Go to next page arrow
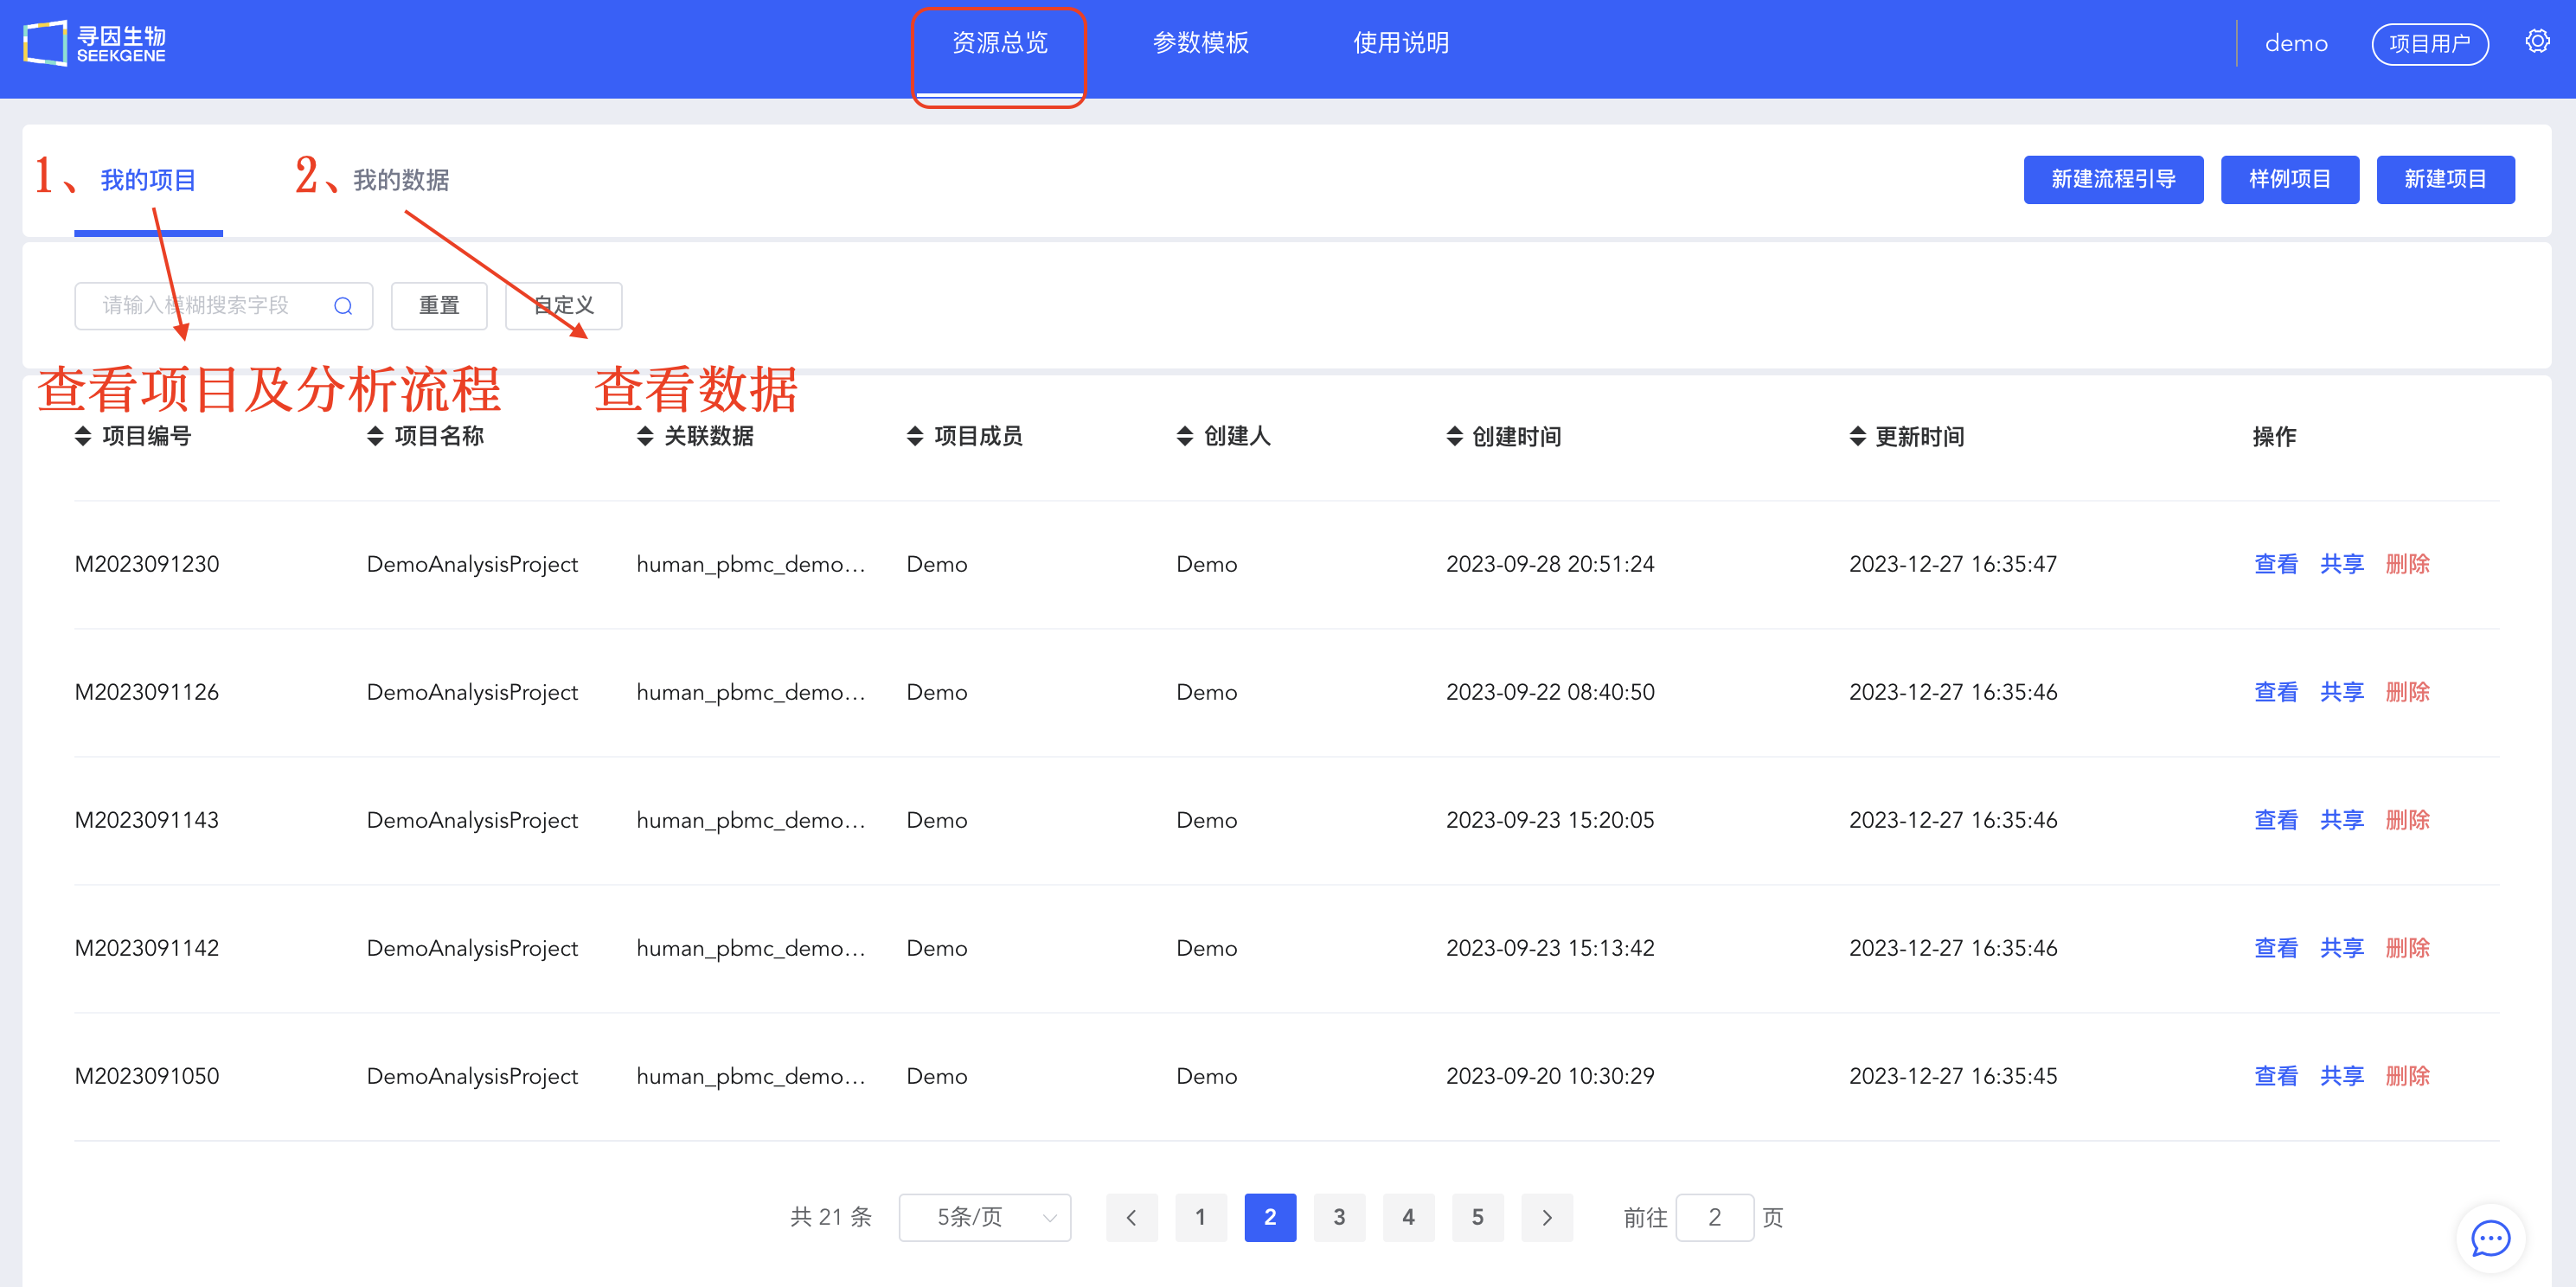 coord(1547,1217)
